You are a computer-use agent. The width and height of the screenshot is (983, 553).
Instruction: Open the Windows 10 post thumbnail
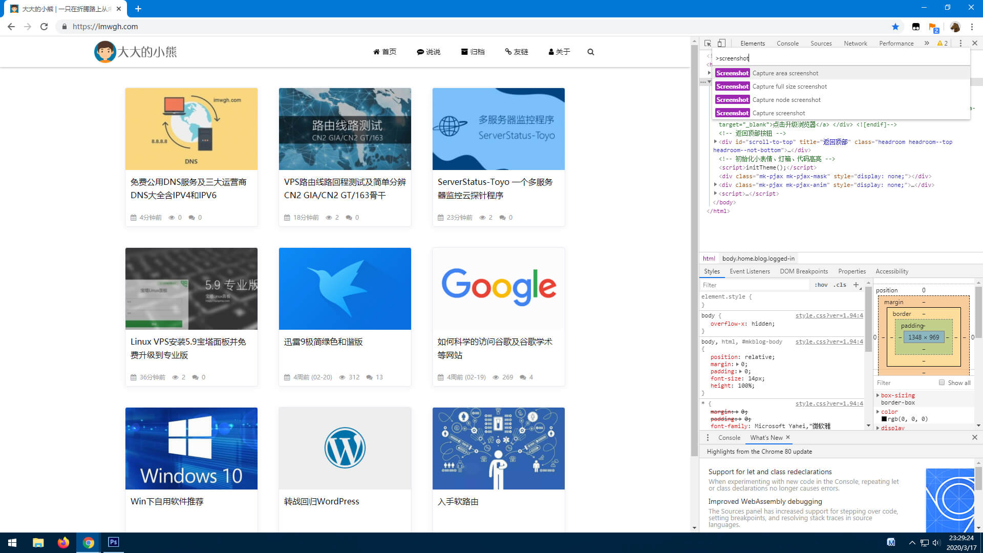click(x=191, y=449)
